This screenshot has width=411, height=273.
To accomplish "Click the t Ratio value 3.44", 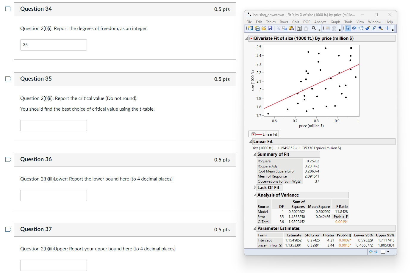I will pos(330,245).
